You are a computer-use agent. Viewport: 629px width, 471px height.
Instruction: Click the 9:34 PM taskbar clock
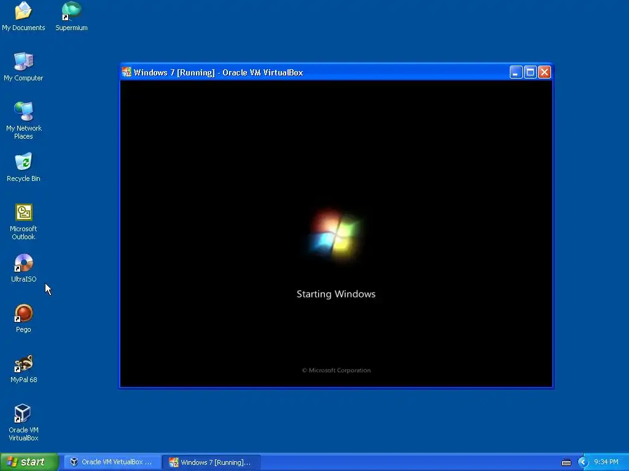[x=606, y=462]
